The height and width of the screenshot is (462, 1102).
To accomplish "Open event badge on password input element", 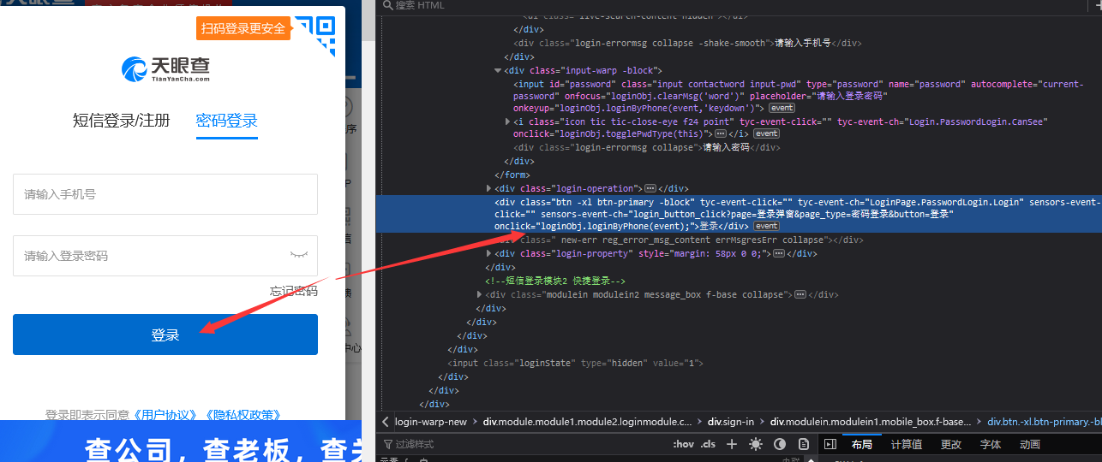I will pyautogui.click(x=782, y=109).
